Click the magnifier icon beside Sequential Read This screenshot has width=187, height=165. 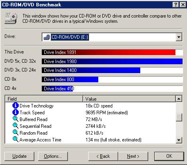point(16,126)
